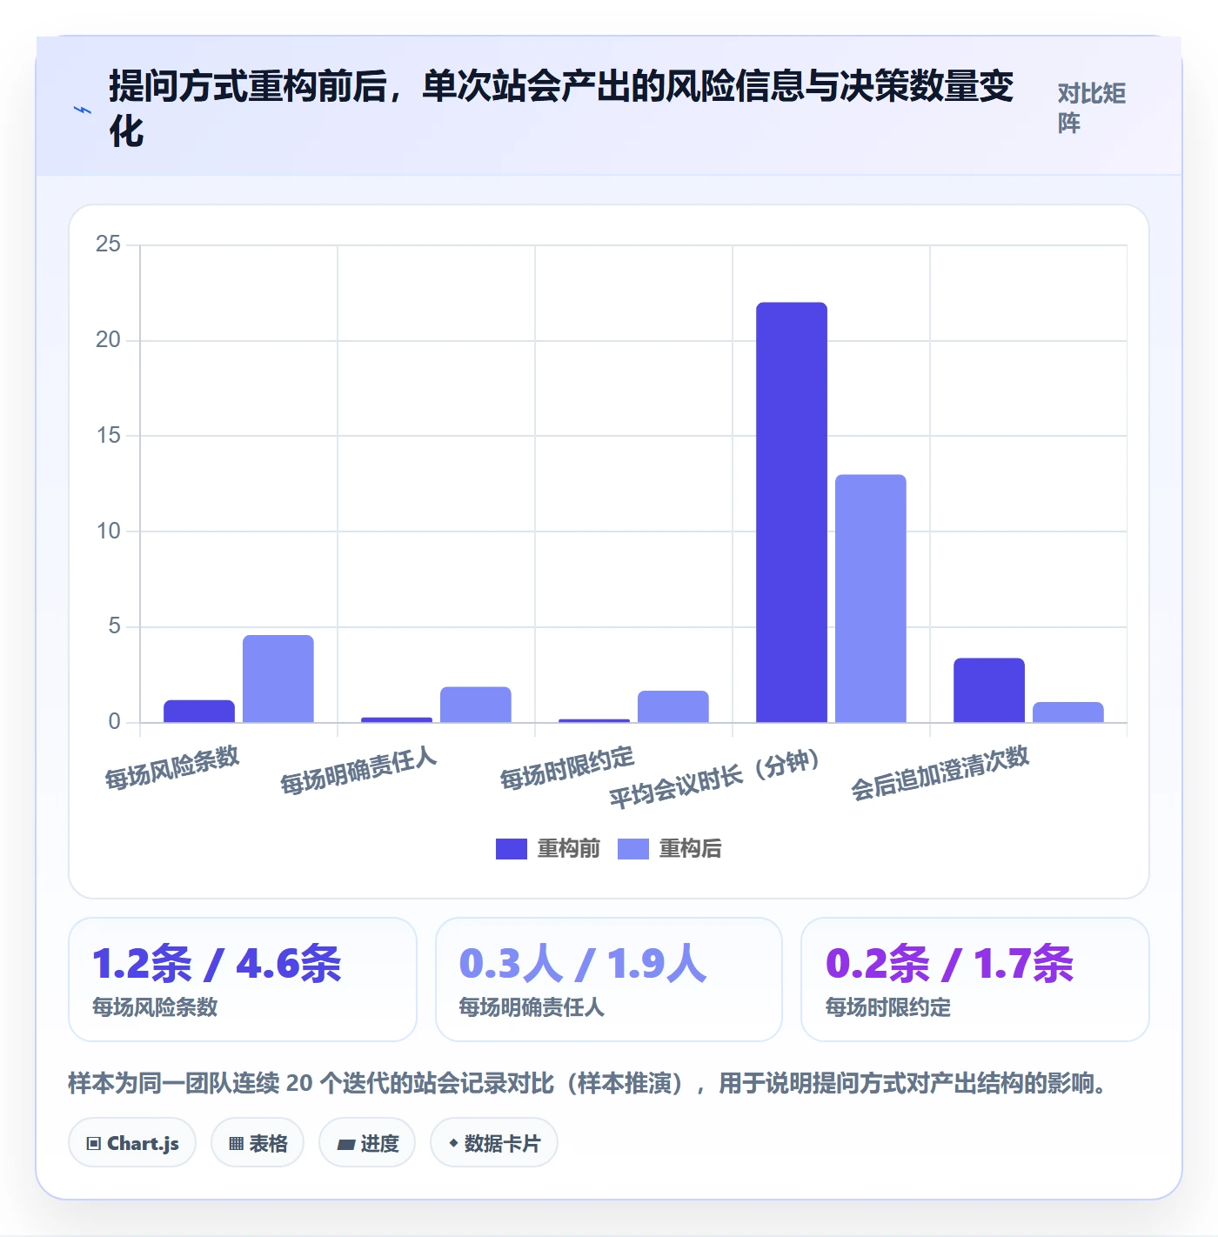The height and width of the screenshot is (1237, 1218).
Task: Click the 重构前 bar for 每场风险条数
Action: click(199, 711)
